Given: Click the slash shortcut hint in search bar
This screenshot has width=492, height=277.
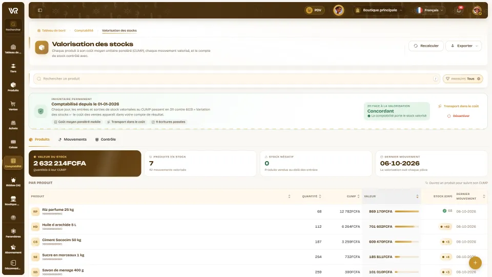Looking at the screenshot, I should point(436,79).
